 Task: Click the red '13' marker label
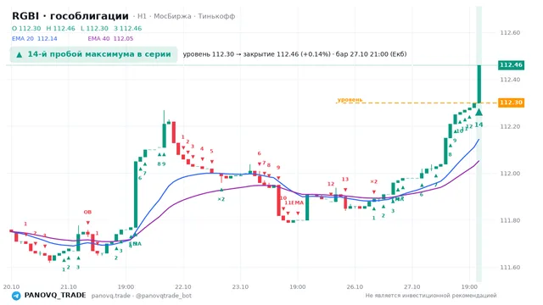pos(345,179)
